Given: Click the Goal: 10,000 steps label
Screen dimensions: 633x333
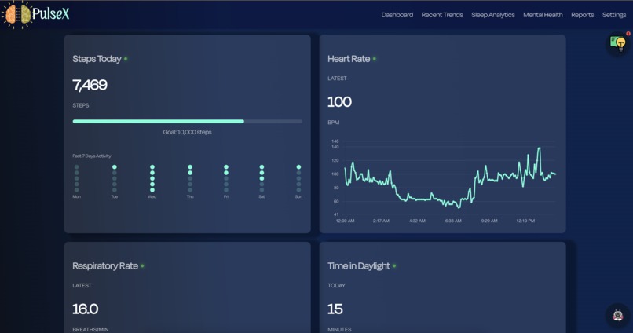Looking at the screenshot, I should click(x=188, y=132).
